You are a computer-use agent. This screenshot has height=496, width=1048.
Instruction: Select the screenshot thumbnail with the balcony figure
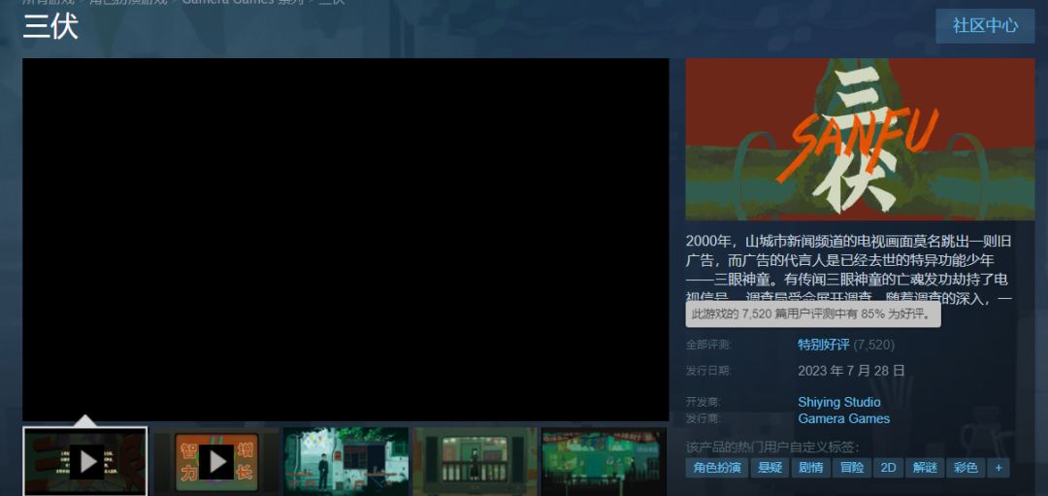click(475, 461)
